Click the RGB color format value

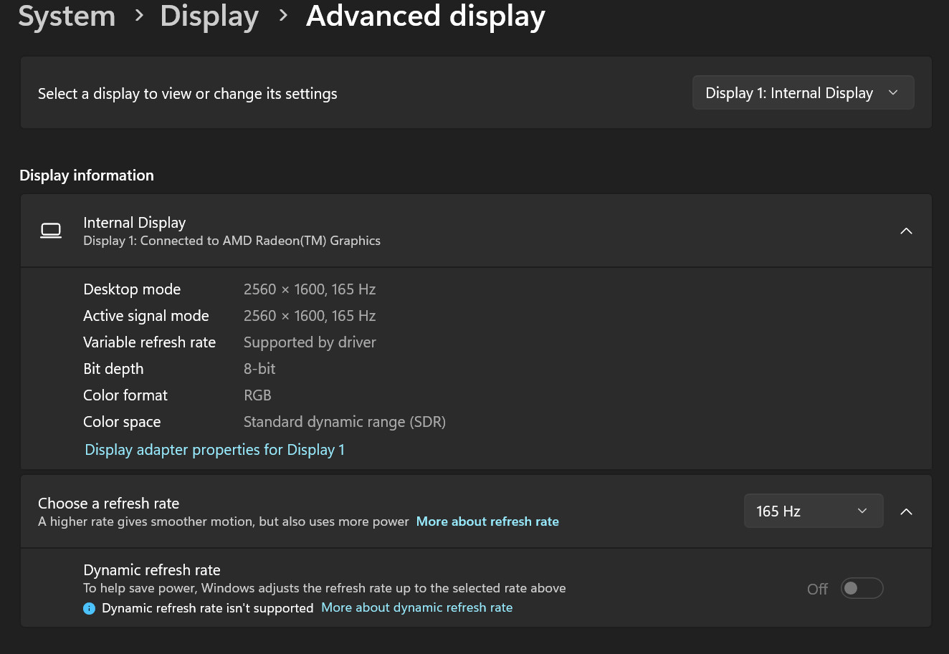(x=257, y=395)
